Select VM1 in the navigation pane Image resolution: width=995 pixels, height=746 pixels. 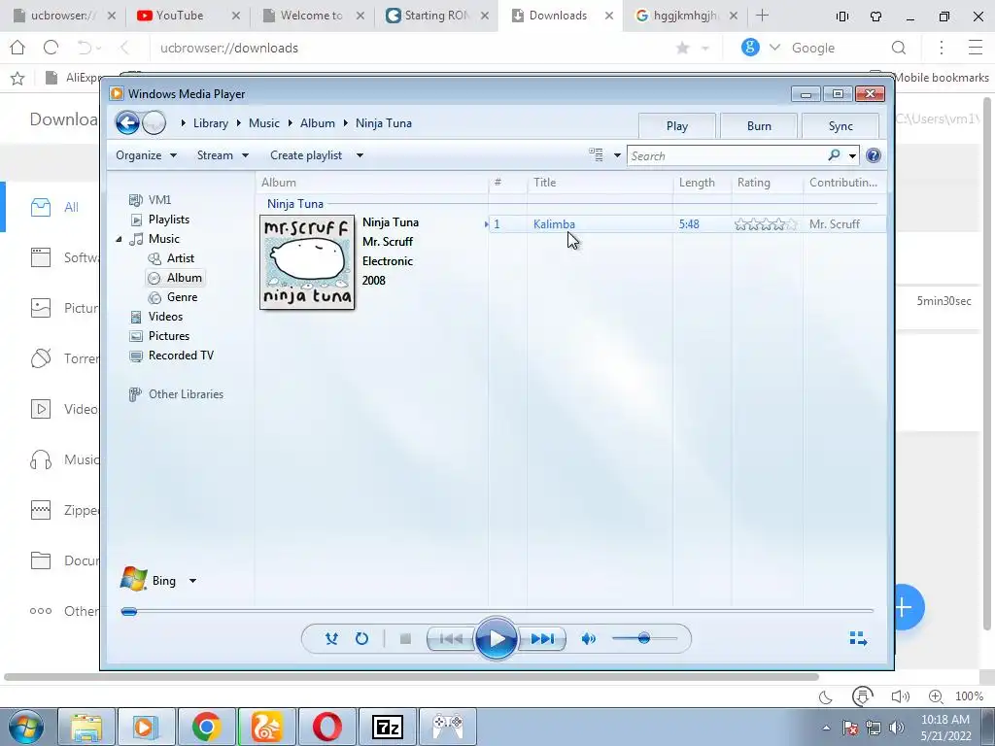150,200
